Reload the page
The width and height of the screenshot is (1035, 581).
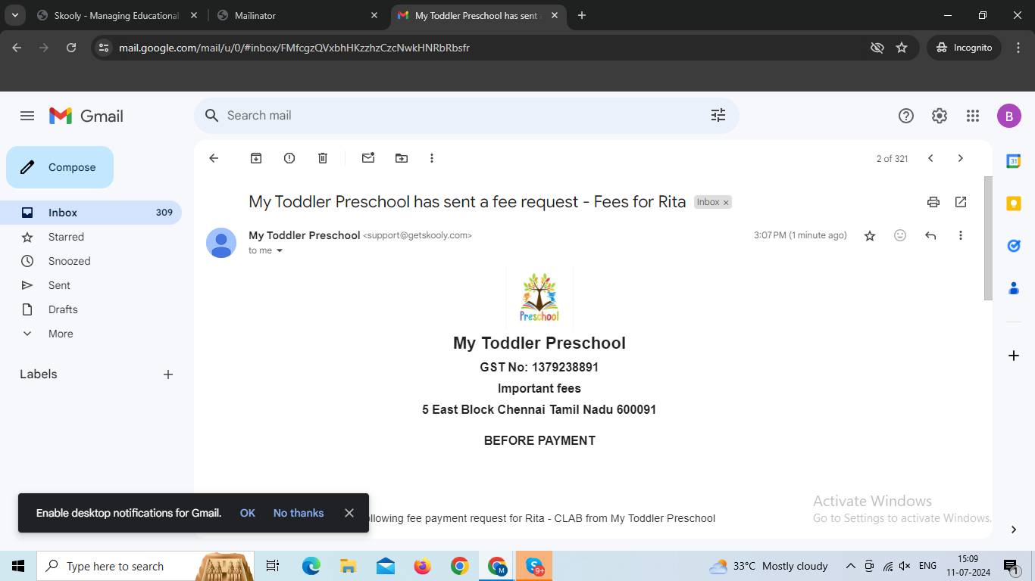coord(71,48)
